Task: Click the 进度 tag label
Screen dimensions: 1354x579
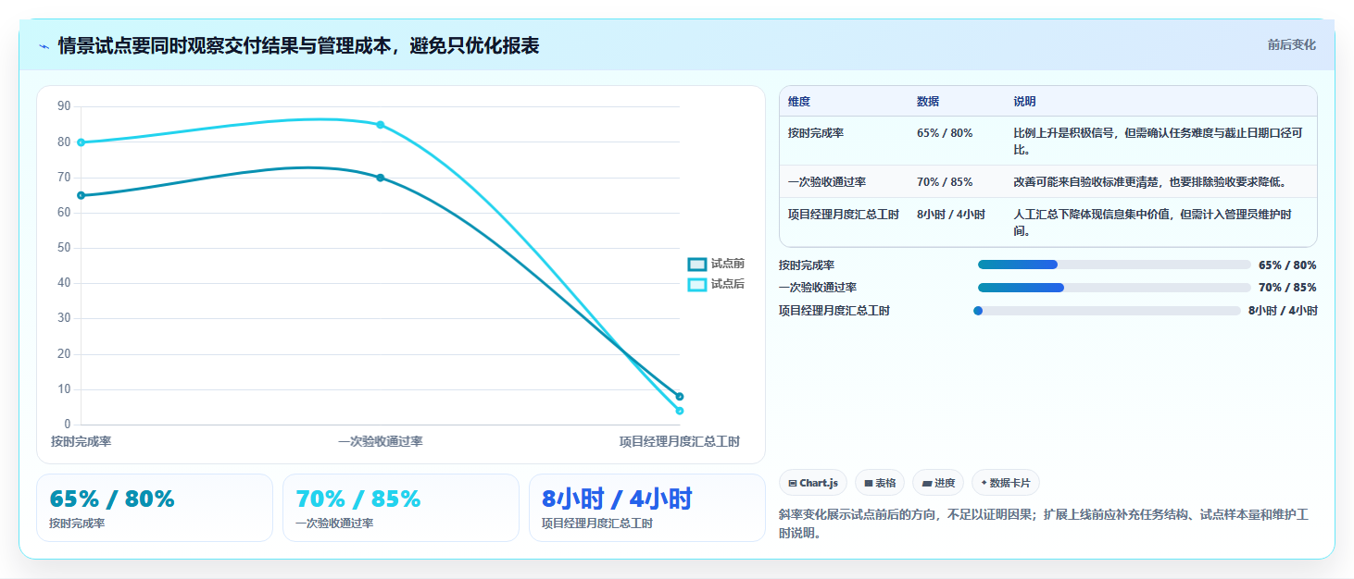Action: pos(944,483)
